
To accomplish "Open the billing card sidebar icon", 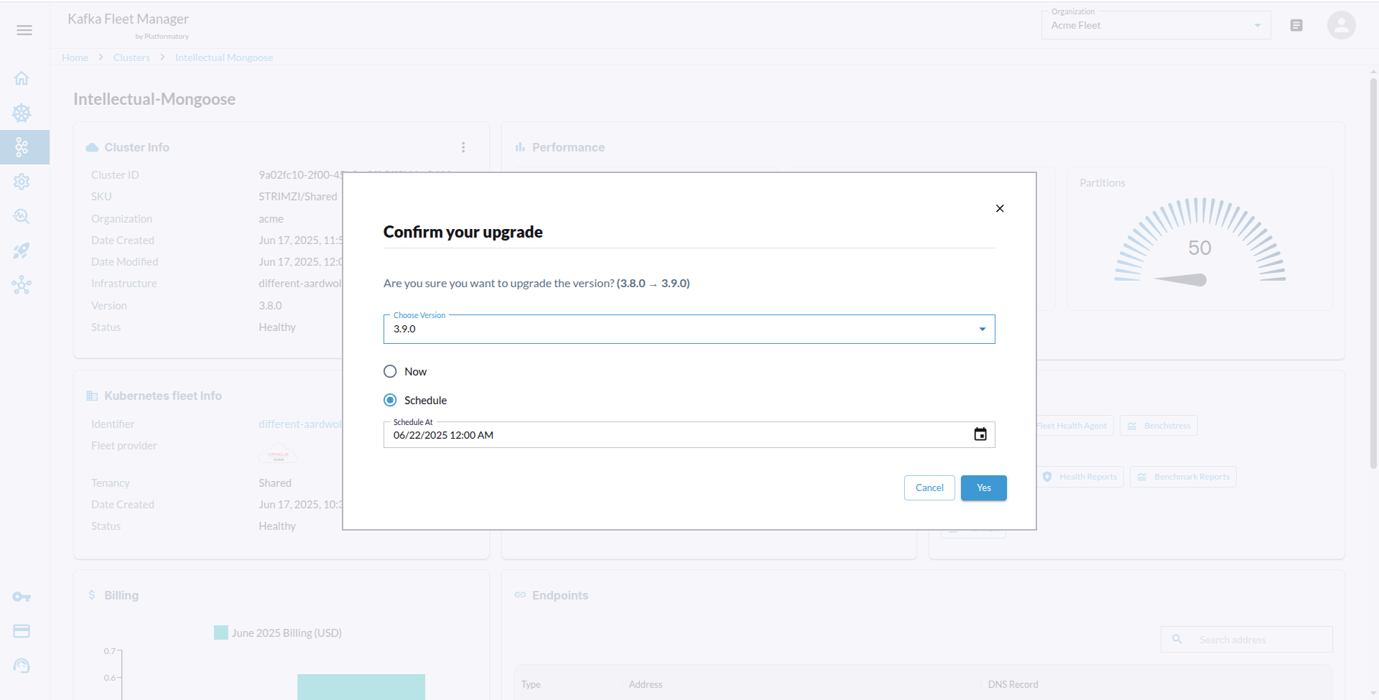I will [22, 631].
